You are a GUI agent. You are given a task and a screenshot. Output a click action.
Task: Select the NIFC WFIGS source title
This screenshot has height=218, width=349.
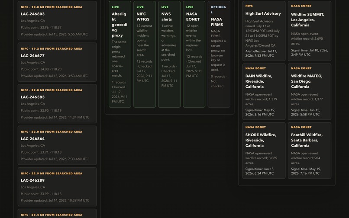[x=143, y=17]
